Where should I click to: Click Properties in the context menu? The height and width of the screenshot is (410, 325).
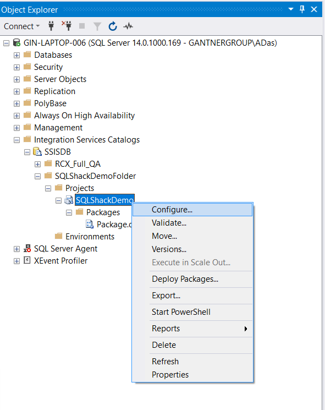192,375
